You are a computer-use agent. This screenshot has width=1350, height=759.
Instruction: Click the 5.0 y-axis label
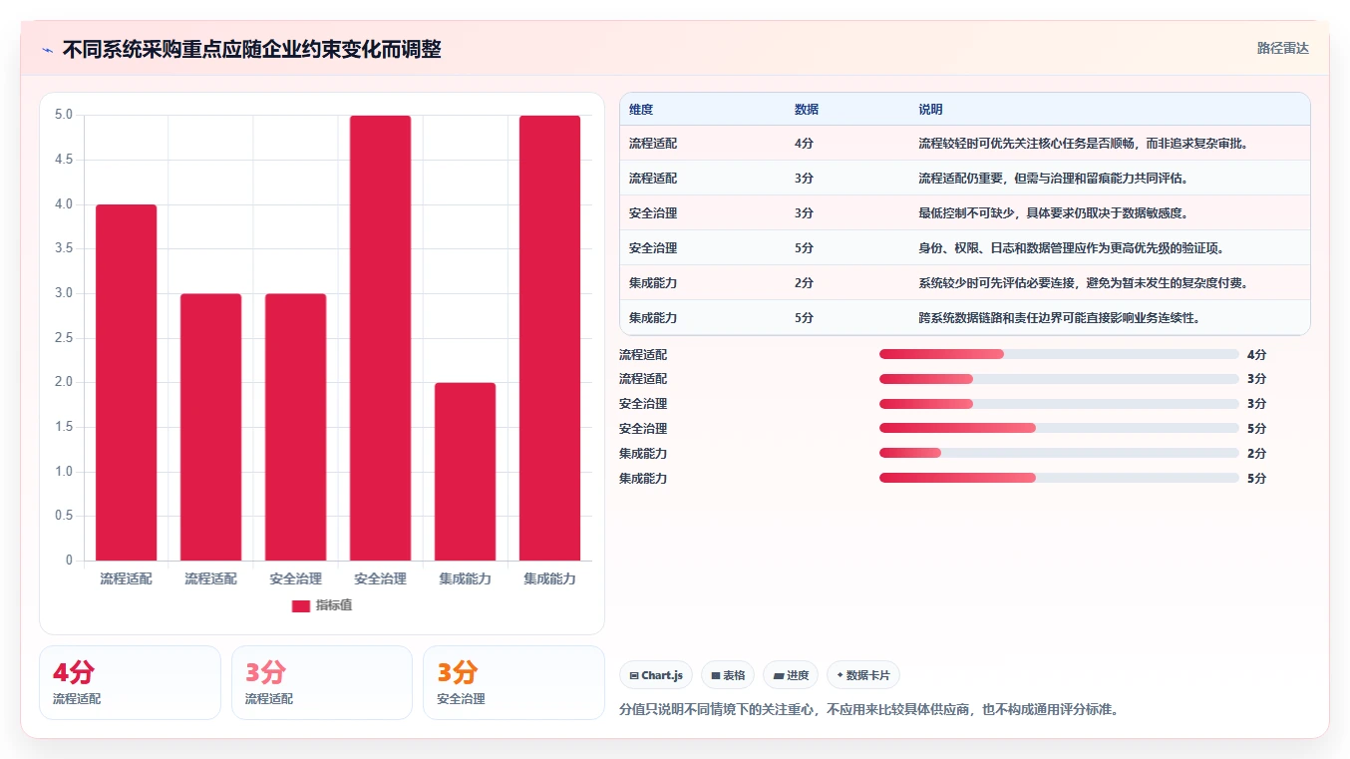[x=64, y=115]
